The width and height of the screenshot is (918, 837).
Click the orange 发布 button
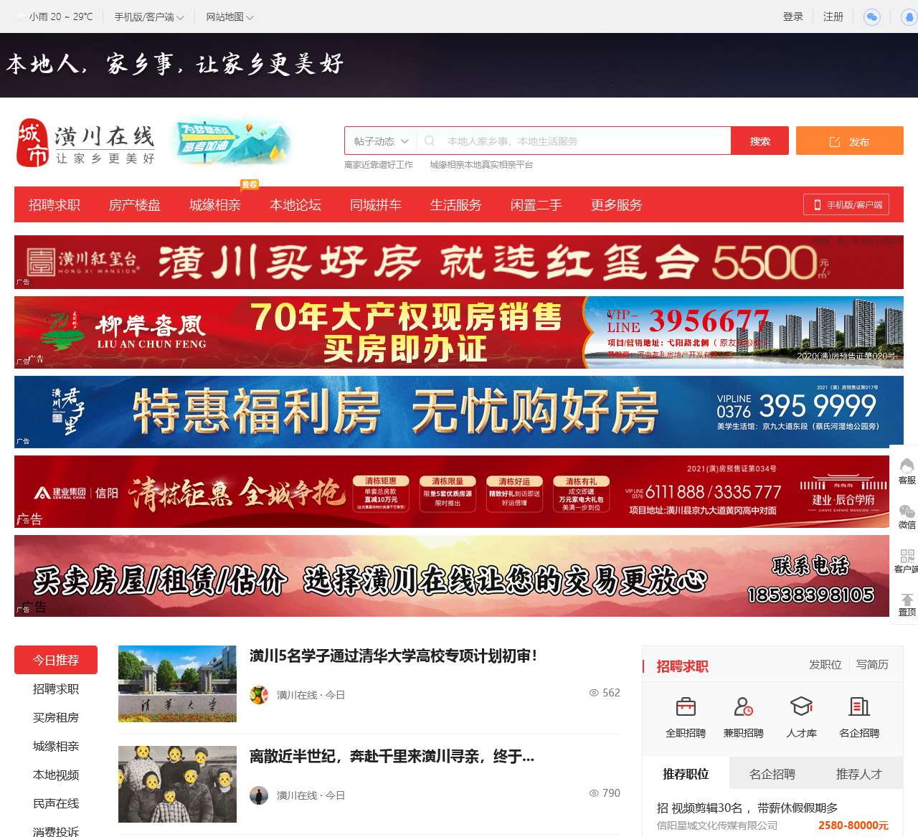click(850, 141)
